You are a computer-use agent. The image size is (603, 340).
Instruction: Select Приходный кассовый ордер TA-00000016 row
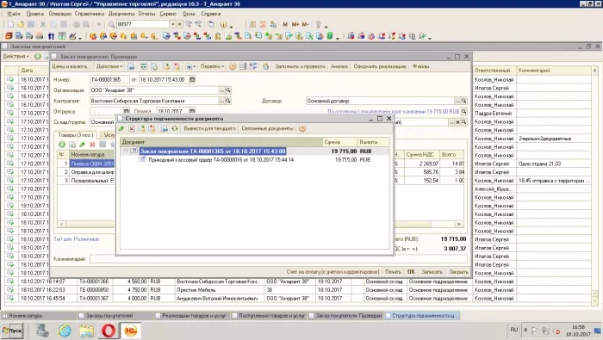(x=254, y=159)
